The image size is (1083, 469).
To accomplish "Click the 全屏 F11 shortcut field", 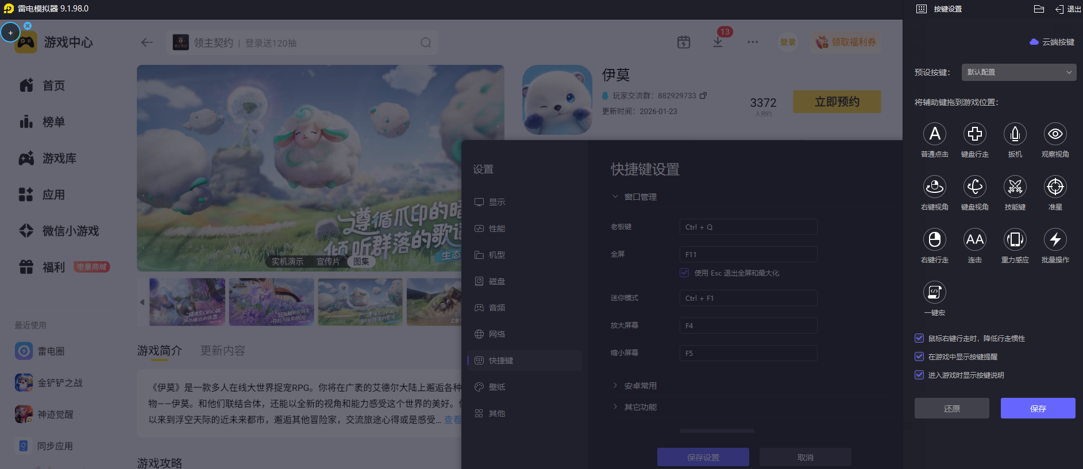I will (x=749, y=254).
